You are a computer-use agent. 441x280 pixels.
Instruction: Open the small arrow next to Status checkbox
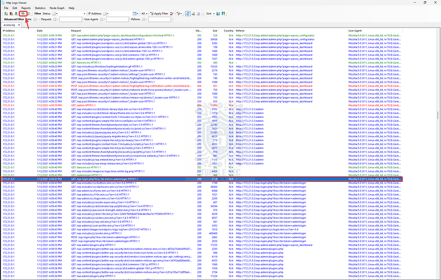tap(57, 13)
